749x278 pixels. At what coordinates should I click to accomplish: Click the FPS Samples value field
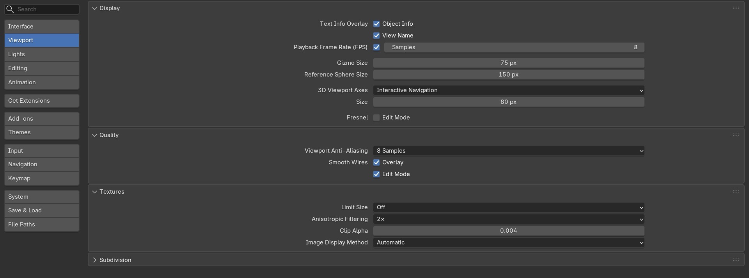tap(514, 47)
